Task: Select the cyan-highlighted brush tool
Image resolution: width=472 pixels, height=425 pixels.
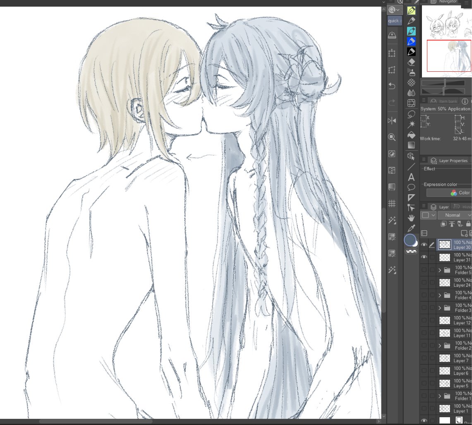Action: tap(411, 31)
